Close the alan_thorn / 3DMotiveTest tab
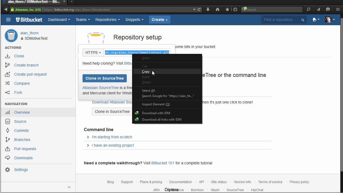Viewport: 343px width, 193px height. [64, 2]
